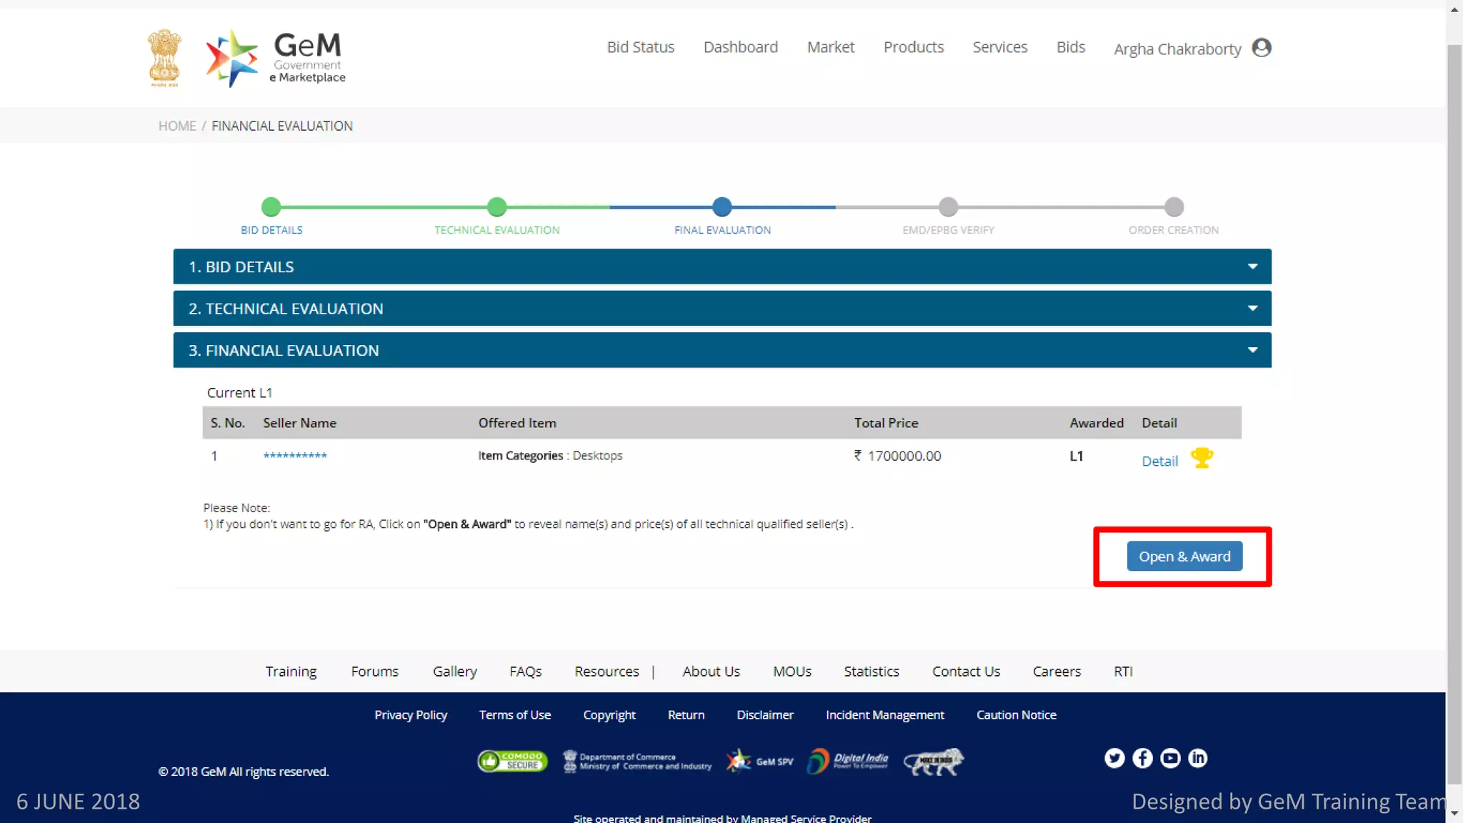
Task: Open the Bids menu item
Action: click(x=1070, y=47)
